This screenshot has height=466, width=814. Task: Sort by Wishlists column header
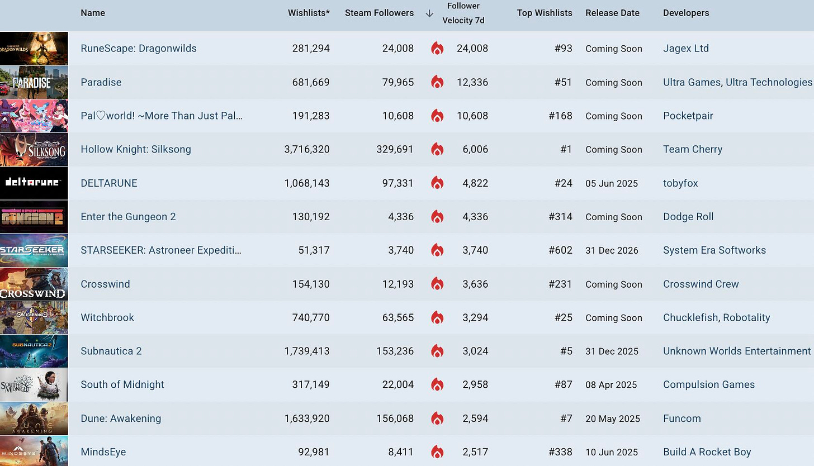309,13
